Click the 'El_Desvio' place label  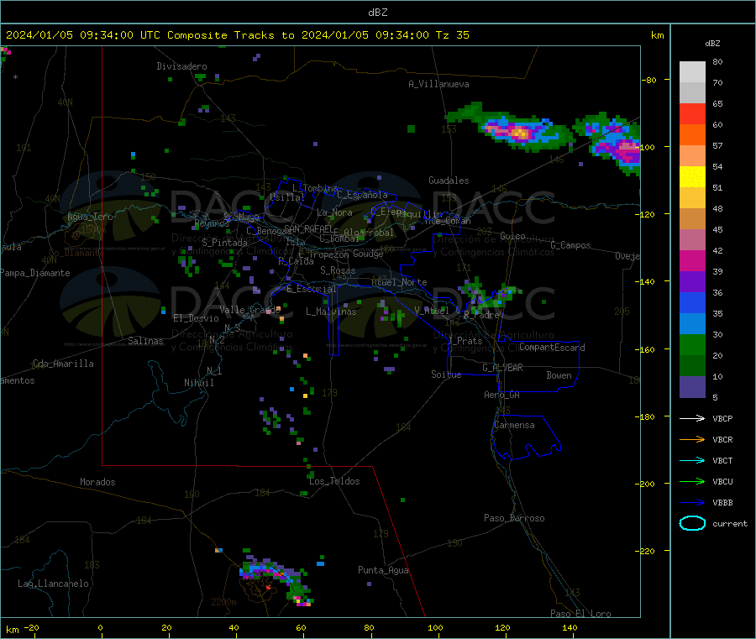[197, 318]
